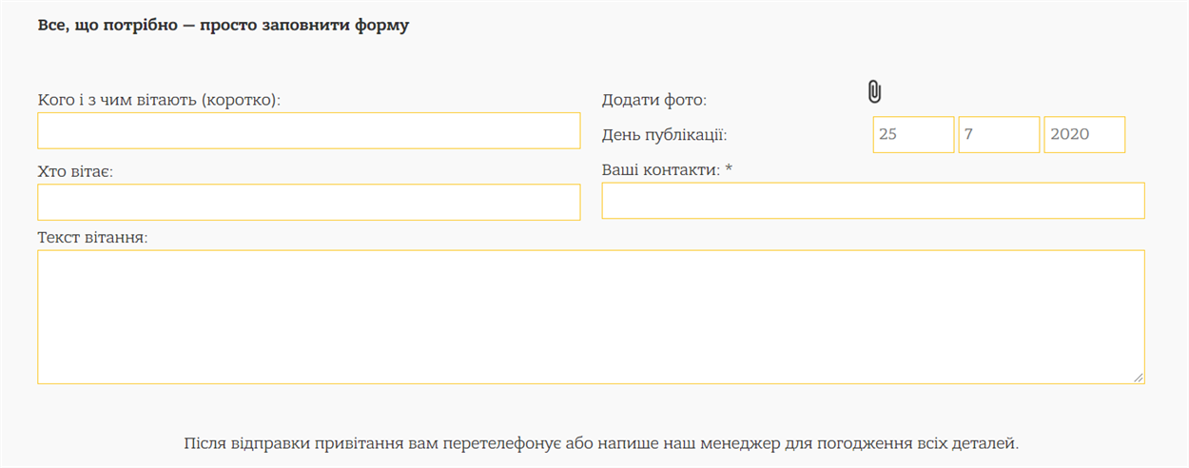Select the publication year field showing 2020
Screen dimensions: 1189x468
coord(1084,134)
